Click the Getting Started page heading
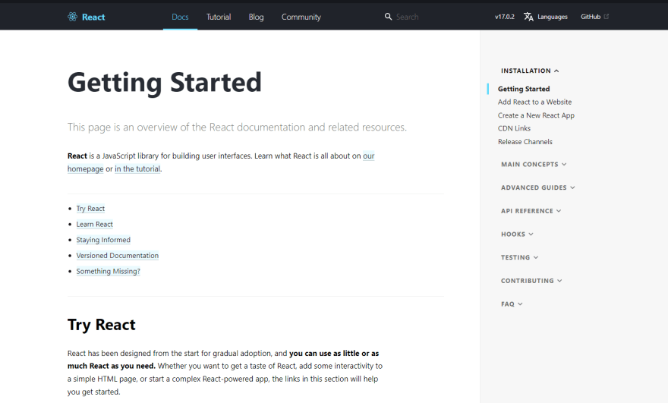This screenshot has width=668, height=403. coord(165,83)
